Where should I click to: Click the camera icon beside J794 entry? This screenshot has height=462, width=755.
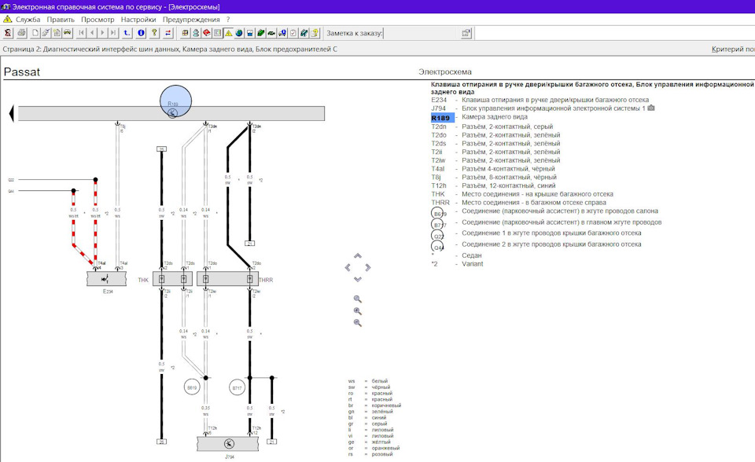click(x=651, y=108)
